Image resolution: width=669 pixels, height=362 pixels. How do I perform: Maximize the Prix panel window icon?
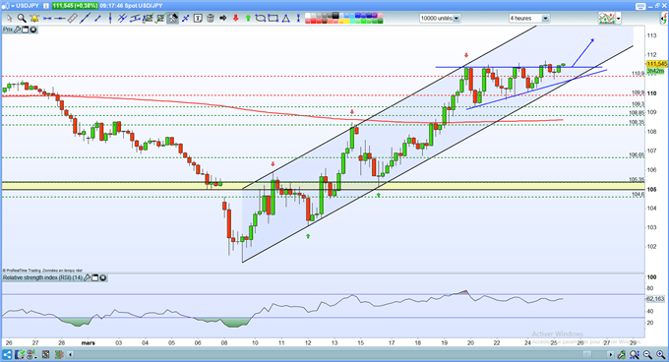point(26,30)
